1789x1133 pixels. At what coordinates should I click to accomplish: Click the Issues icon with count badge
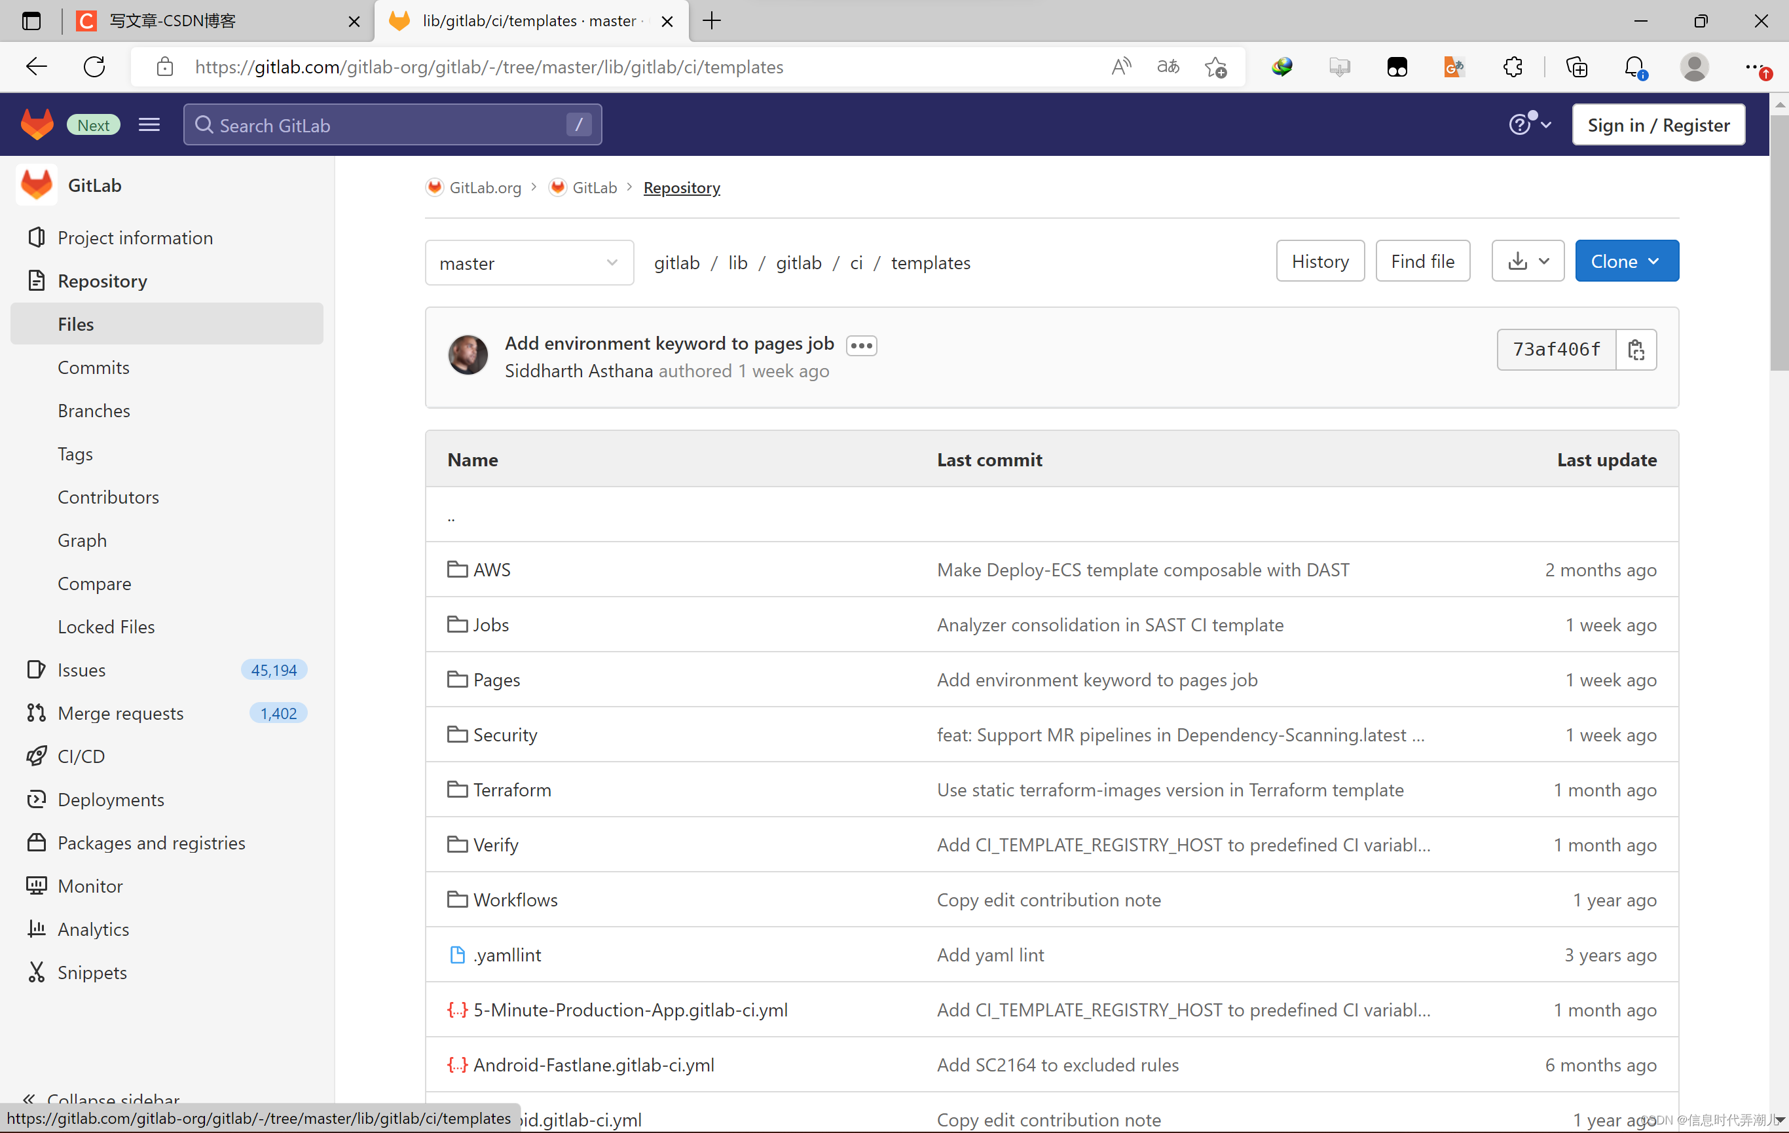[81, 669]
